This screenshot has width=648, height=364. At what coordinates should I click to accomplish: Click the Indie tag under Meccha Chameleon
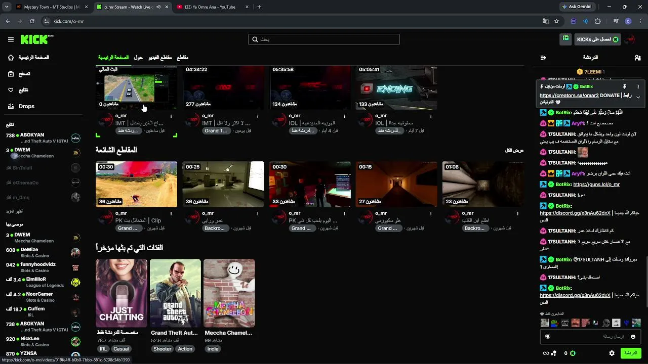(x=213, y=349)
